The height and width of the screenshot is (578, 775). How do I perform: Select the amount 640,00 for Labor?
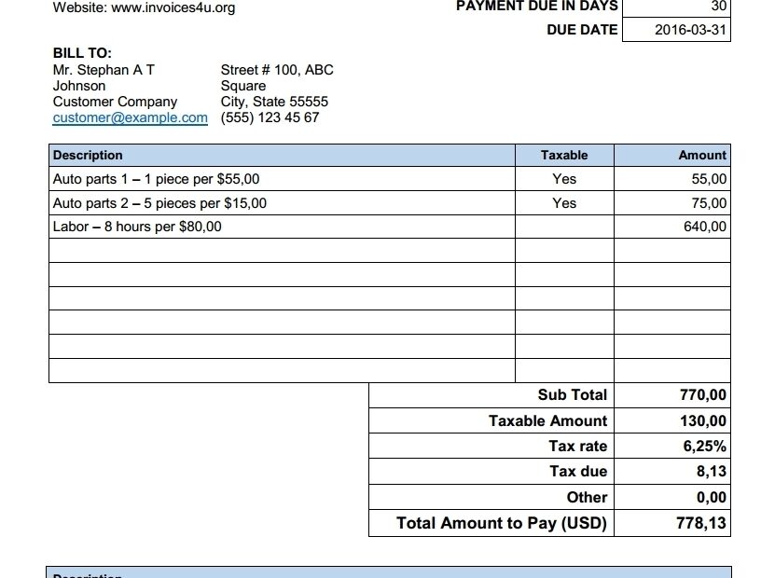coord(706,227)
